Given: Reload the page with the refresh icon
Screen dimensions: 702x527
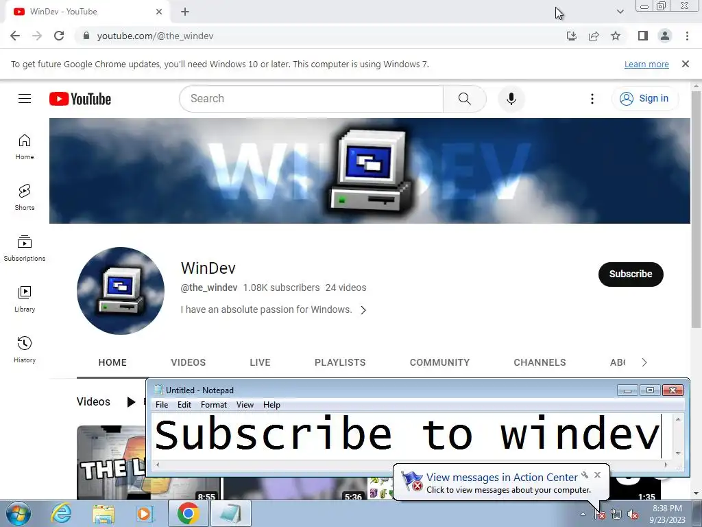Looking at the screenshot, I should (59, 36).
